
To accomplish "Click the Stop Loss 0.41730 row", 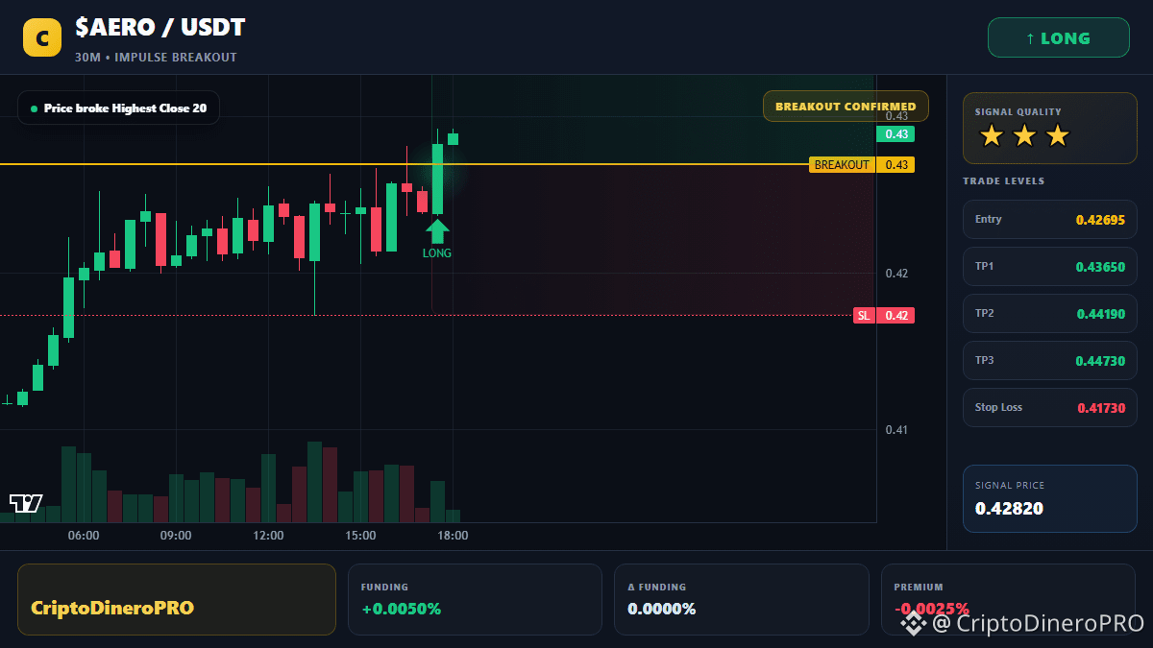I will (1049, 408).
